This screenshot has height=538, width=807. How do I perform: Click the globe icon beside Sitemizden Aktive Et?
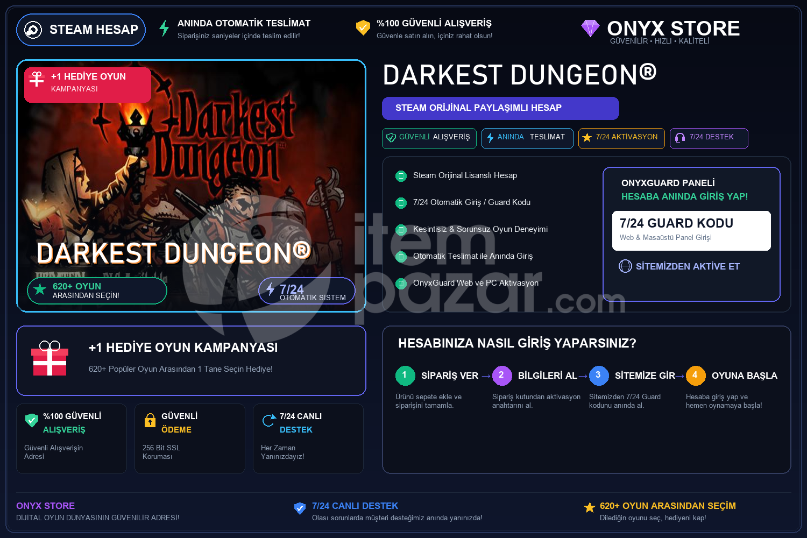pyautogui.click(x=625, y=266)
